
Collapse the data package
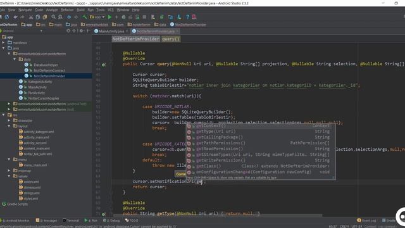click(15, 59)
